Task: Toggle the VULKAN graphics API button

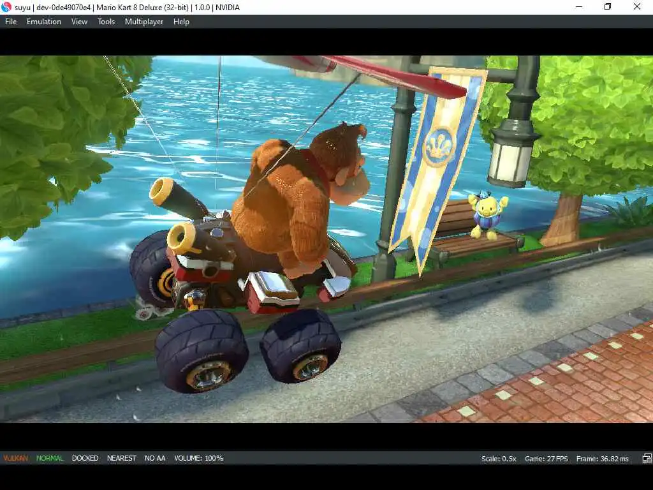Action: [16, 458]
